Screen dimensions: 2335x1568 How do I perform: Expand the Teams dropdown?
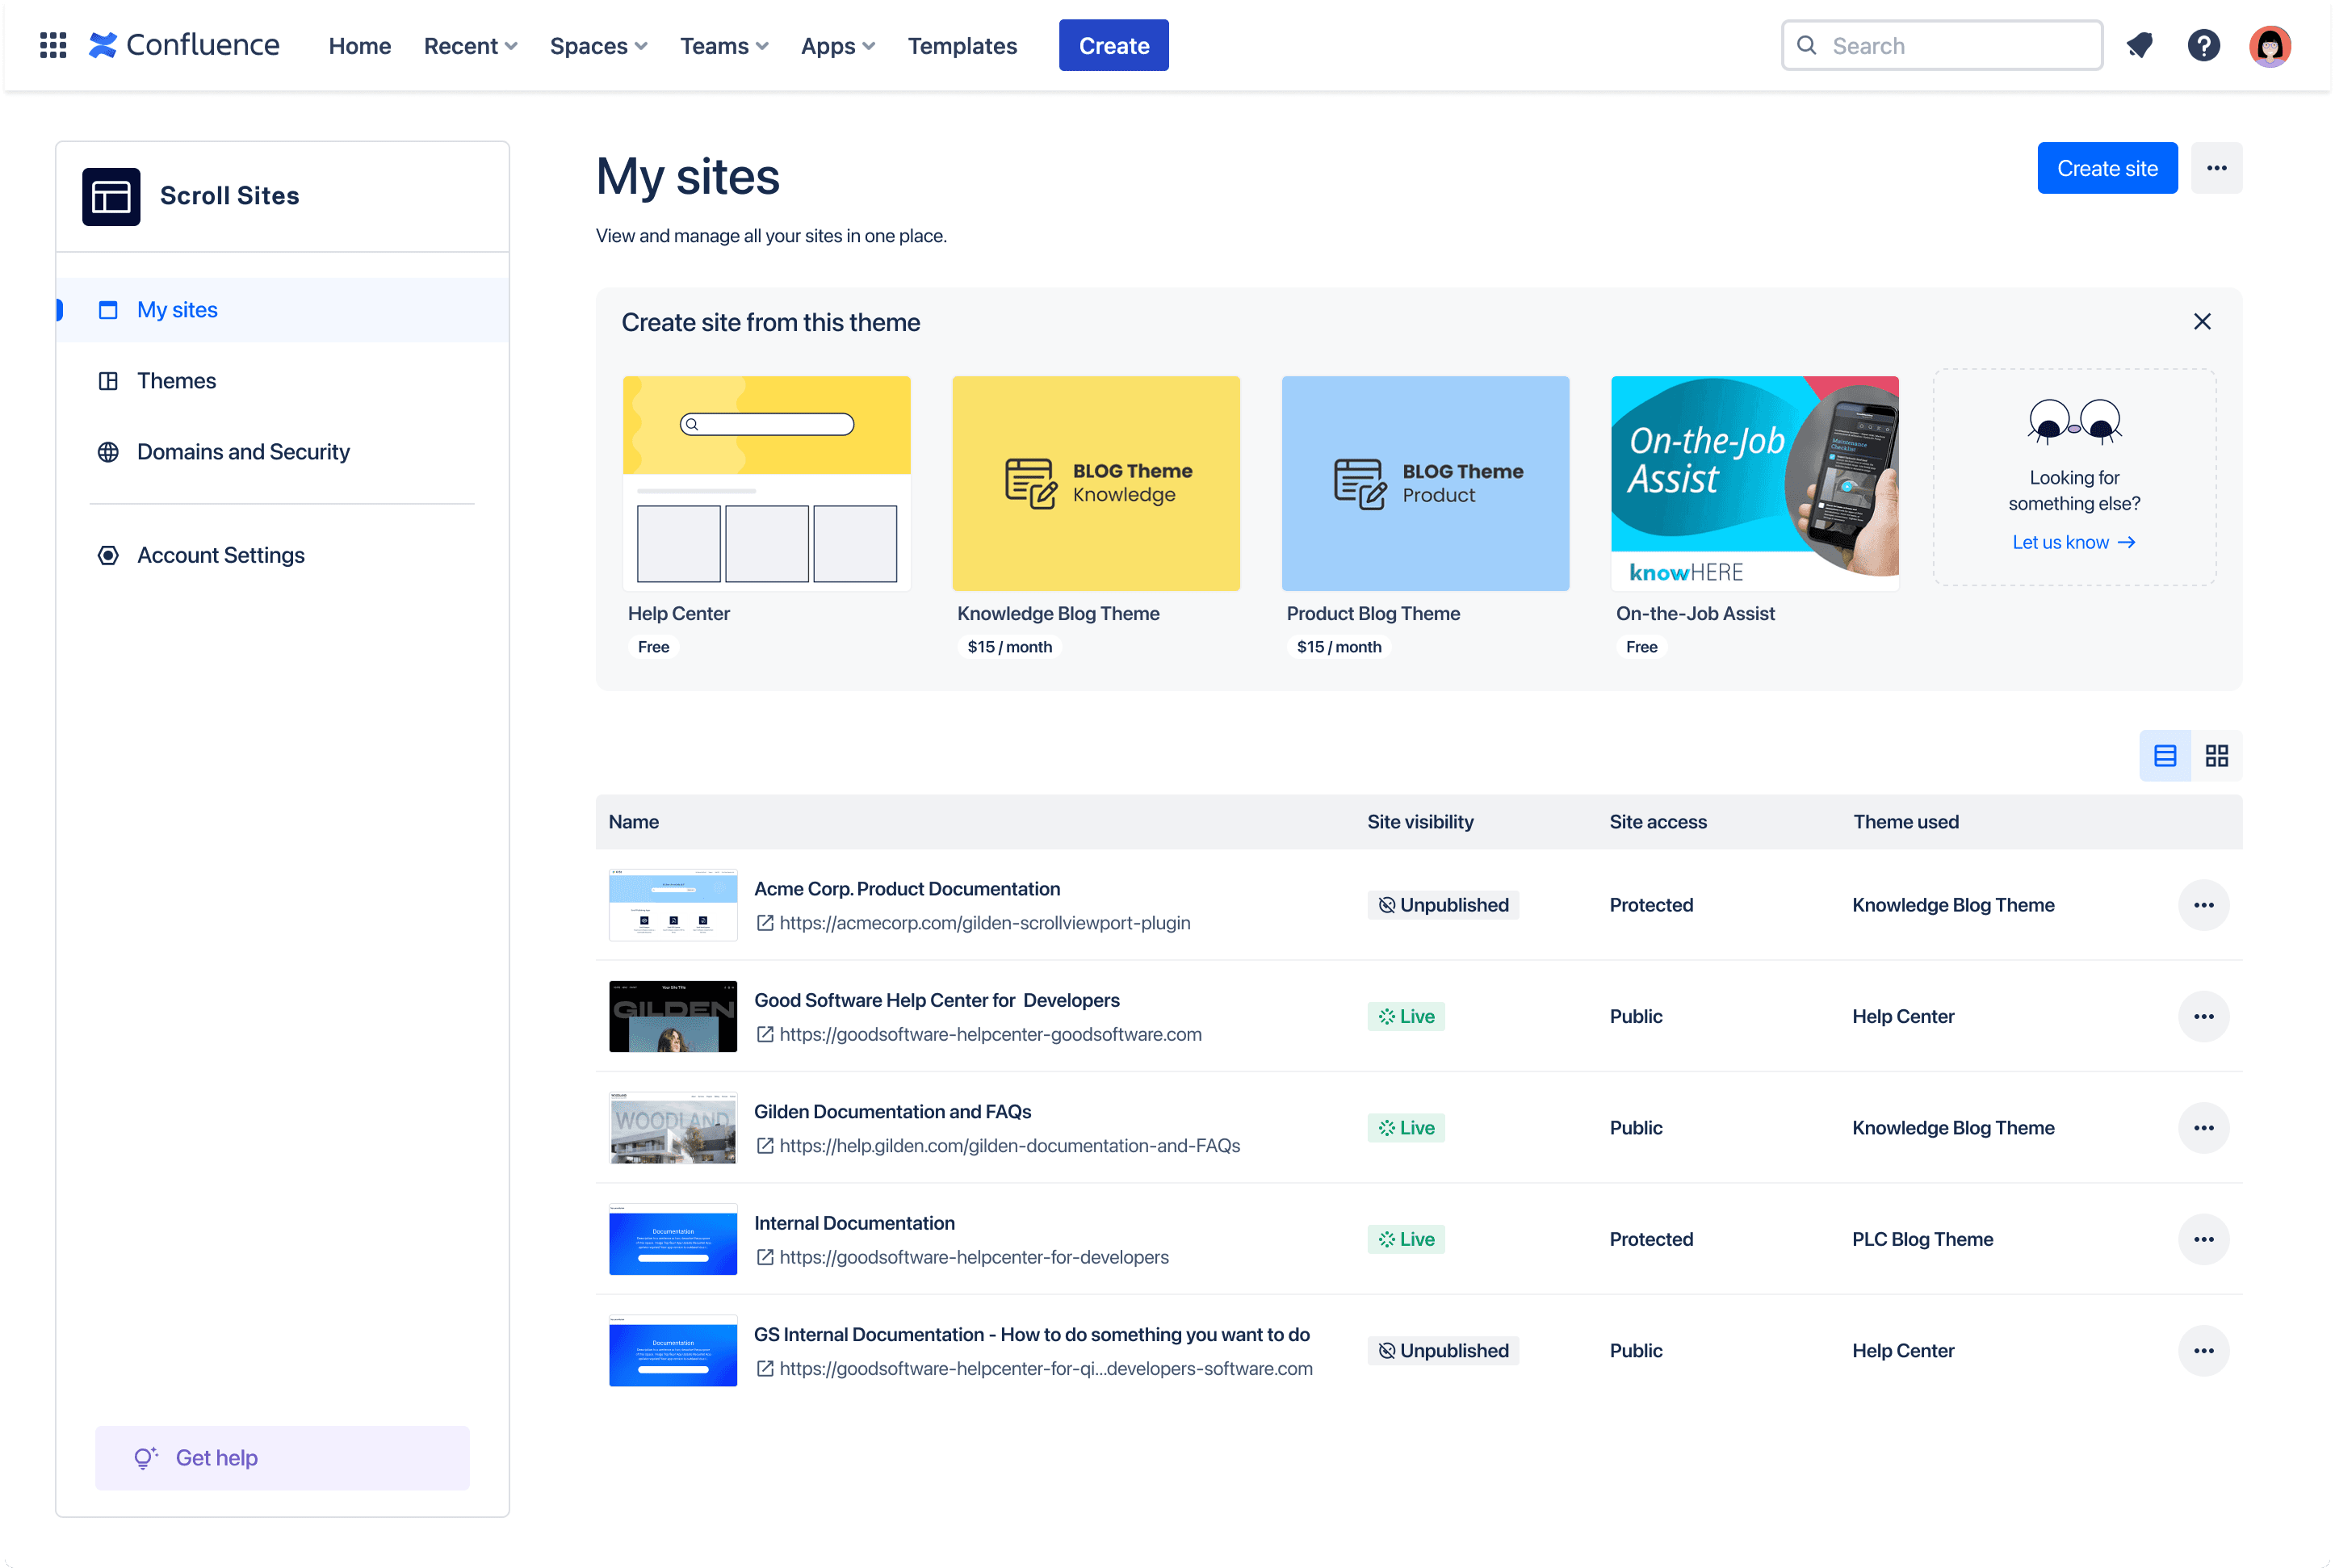pos(724,46)
